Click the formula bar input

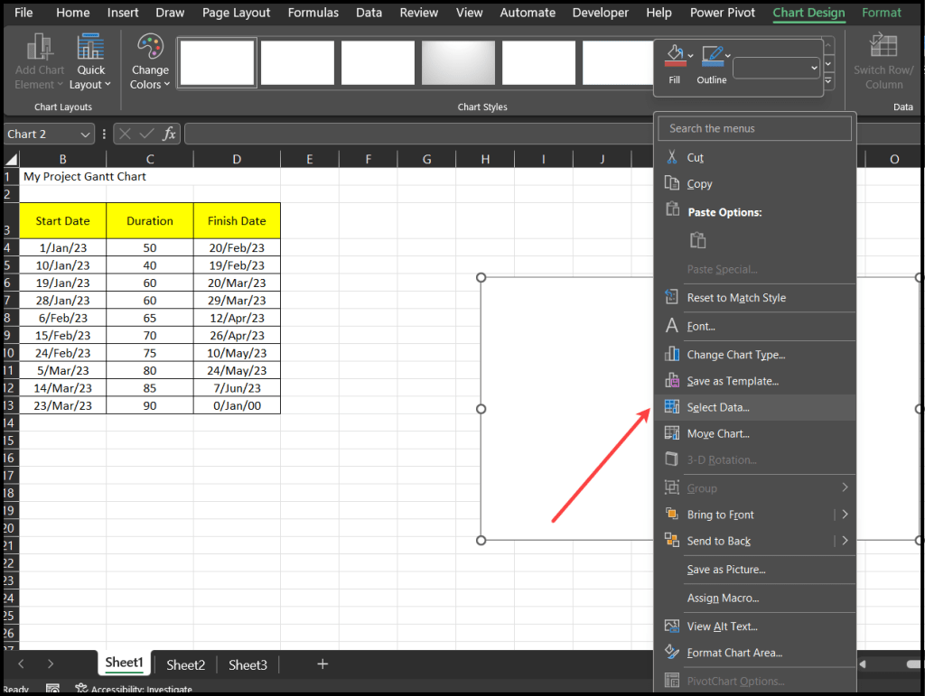419,134
